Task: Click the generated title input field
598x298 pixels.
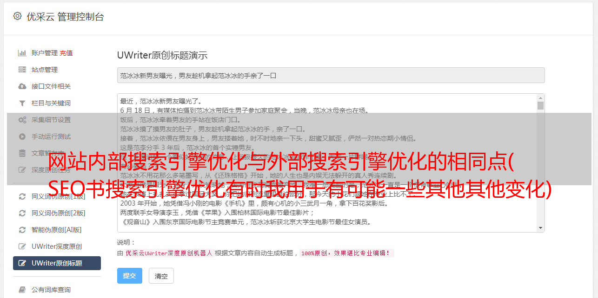Action: [331, 75]
